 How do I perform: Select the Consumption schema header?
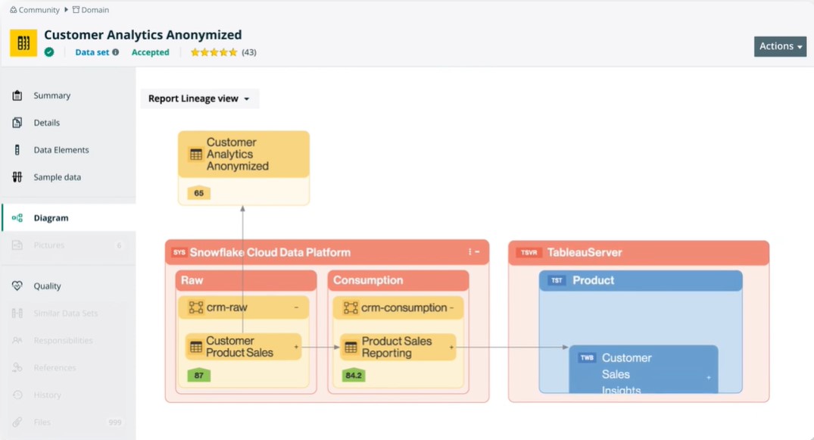pos(398,280)
